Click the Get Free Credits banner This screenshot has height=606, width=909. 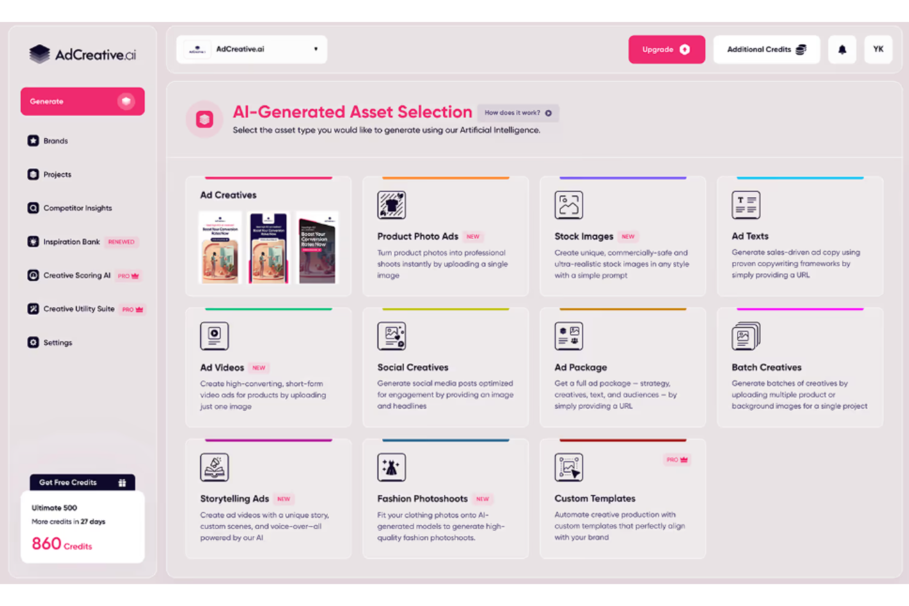(x=82, y=483)
